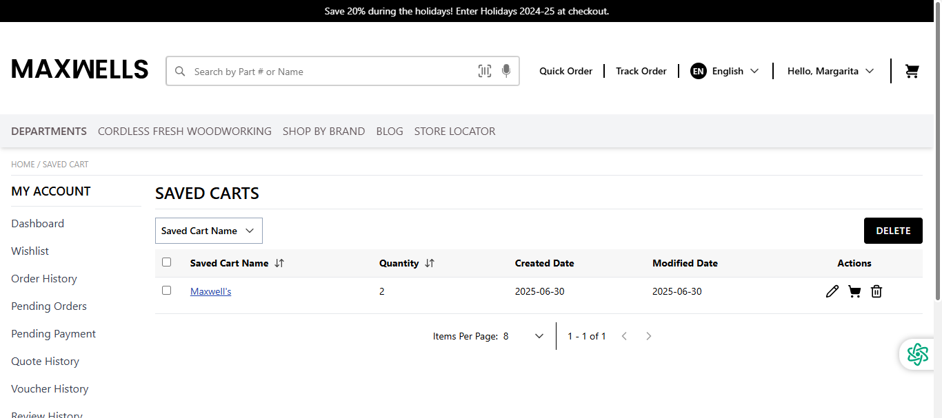942x418 pixels.
Task: Open the STORE LOCATOR
Action: click(x=455, y=131)
